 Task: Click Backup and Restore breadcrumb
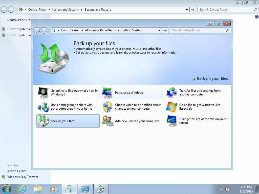[98, 10]
